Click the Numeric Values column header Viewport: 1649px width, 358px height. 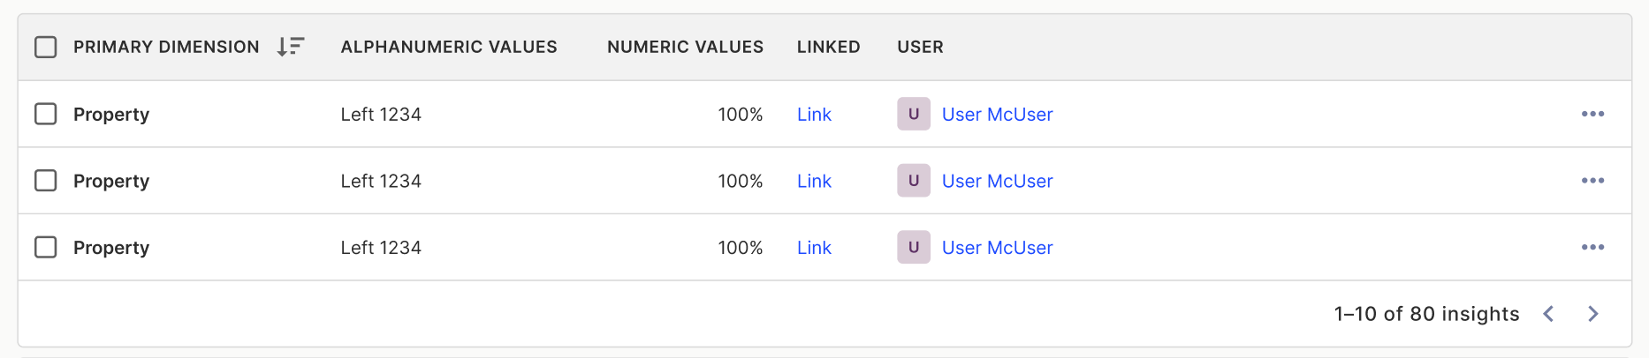[685, 47]
